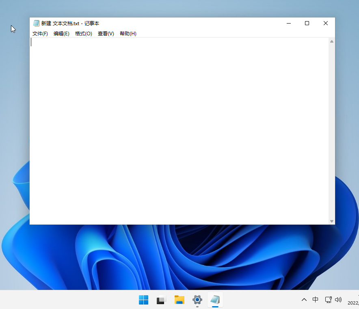Image resolution: width=359 pixels, height=309 pixels.
Task: Minimize the Notepad window
Action: tap(289, 23)
